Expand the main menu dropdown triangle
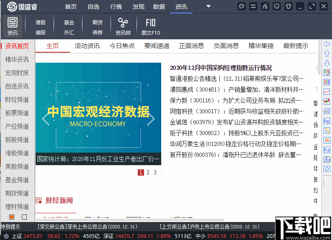 pos(208,6)
